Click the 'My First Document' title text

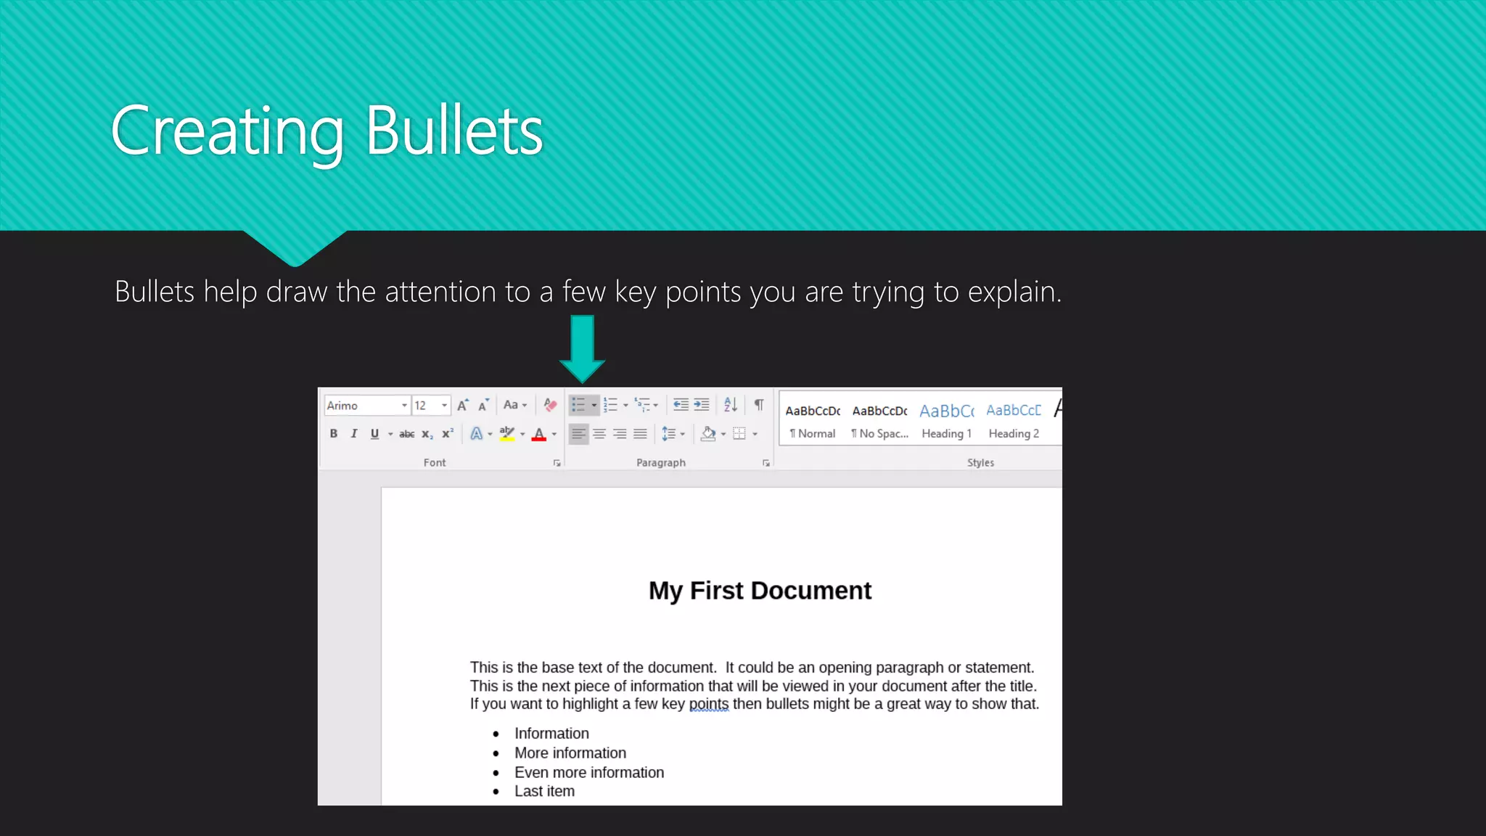point(760,591)
